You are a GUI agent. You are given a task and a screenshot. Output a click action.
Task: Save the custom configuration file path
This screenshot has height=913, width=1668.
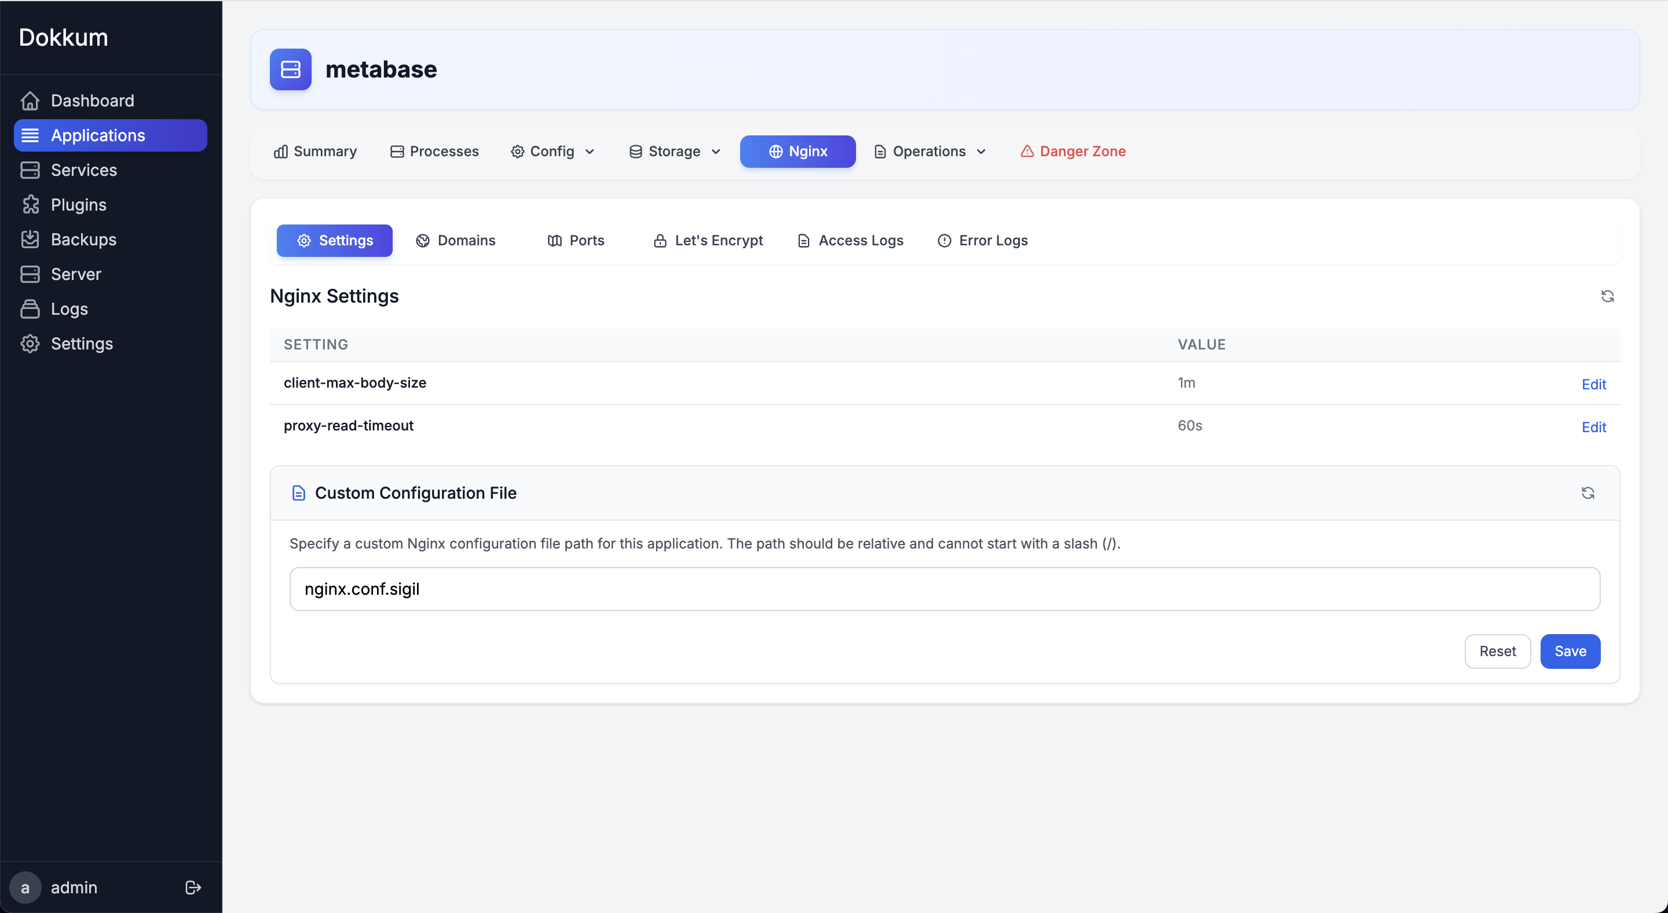(x=1570, y=651)
